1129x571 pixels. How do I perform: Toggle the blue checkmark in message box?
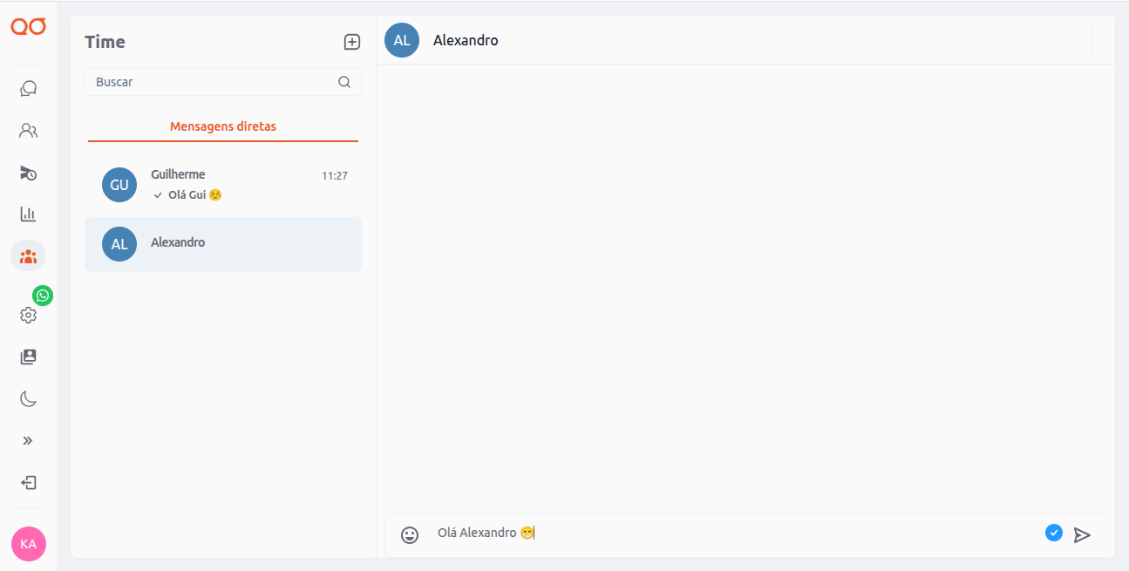click(1054, 533)
